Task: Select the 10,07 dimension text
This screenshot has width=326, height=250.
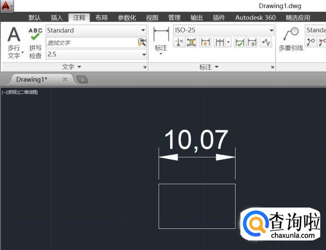Action: pos(196,140)
